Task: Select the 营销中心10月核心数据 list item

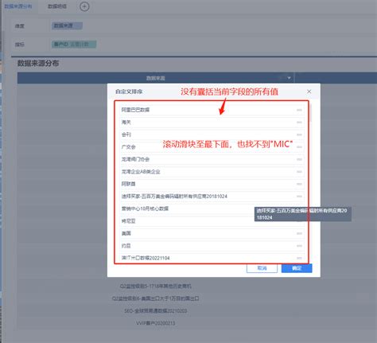Action: 212,209
